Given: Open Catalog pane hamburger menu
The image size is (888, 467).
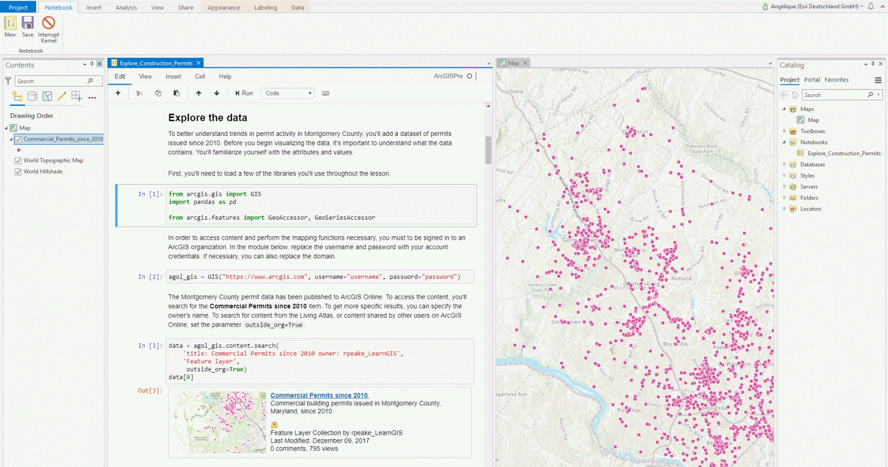Looking at the screenshot, I should [879, 80].
